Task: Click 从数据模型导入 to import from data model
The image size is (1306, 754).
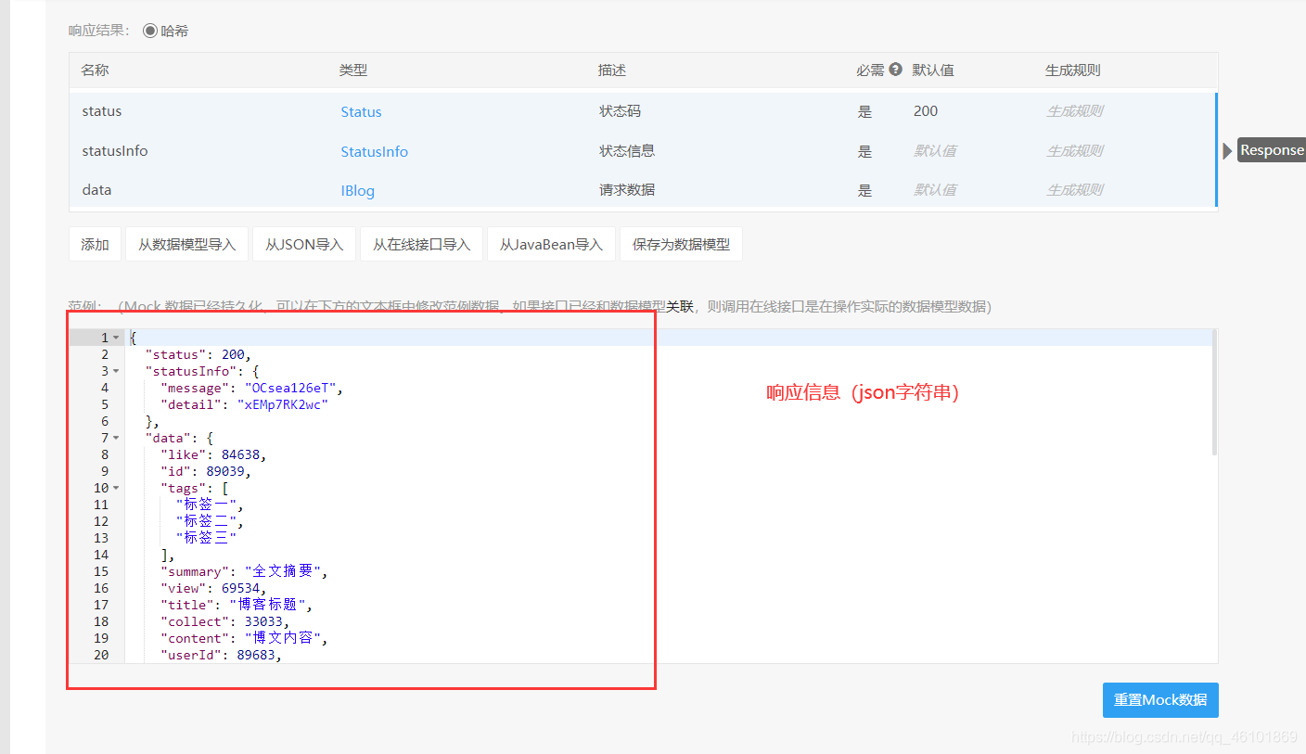Action: pyautogui.click(x=186, y=243)
